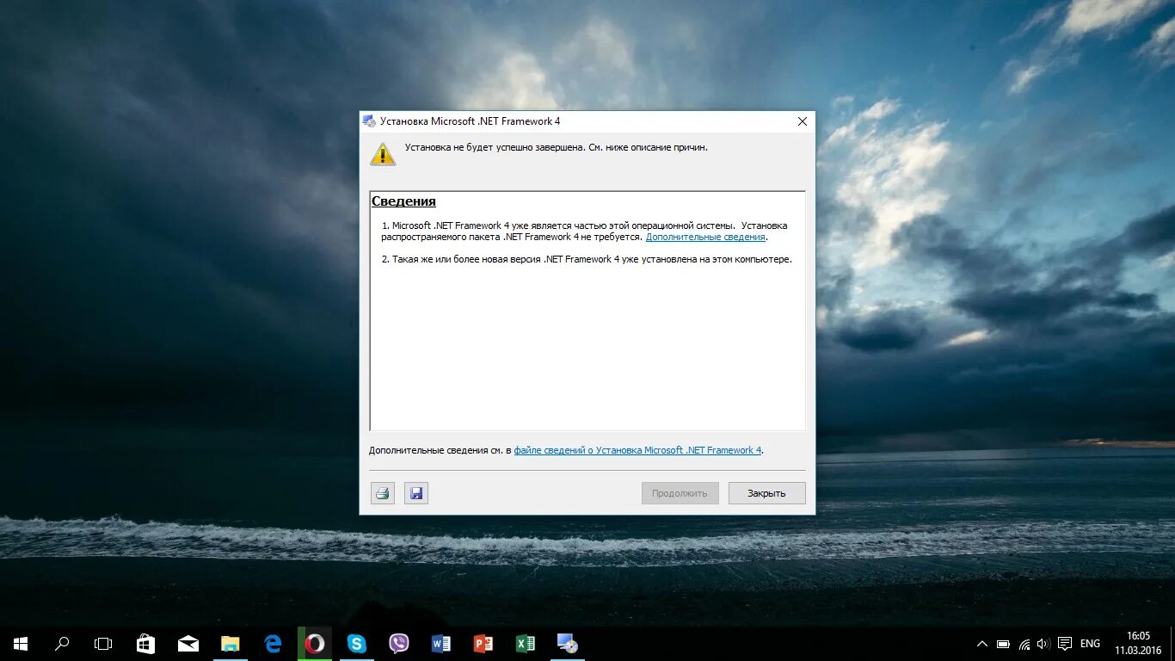Click the item 2 text 'Такая же или более новая версия'
Screen dimensions: 1175x661
tap(466, 259)
